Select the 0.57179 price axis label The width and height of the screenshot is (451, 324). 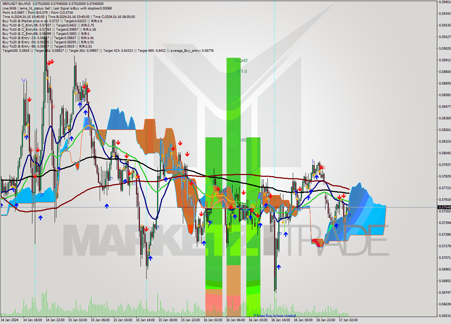[445, 246]
